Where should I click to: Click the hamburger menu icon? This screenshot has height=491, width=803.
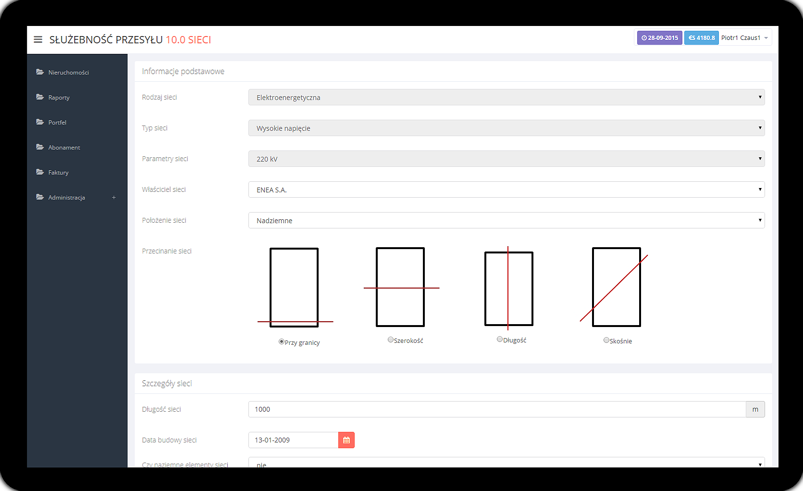pyautogui.click(x=38, y=39)
